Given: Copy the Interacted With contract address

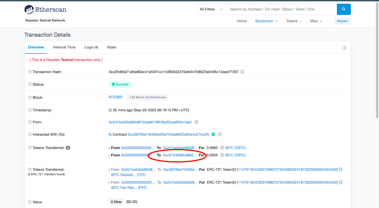Looking at the screenshot, I should coord(220,134).
